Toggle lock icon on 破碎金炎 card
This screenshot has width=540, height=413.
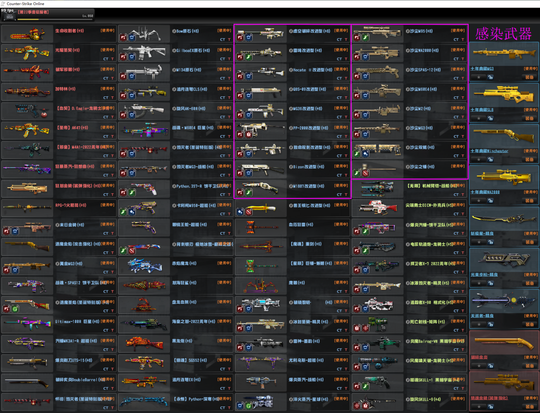490,366
